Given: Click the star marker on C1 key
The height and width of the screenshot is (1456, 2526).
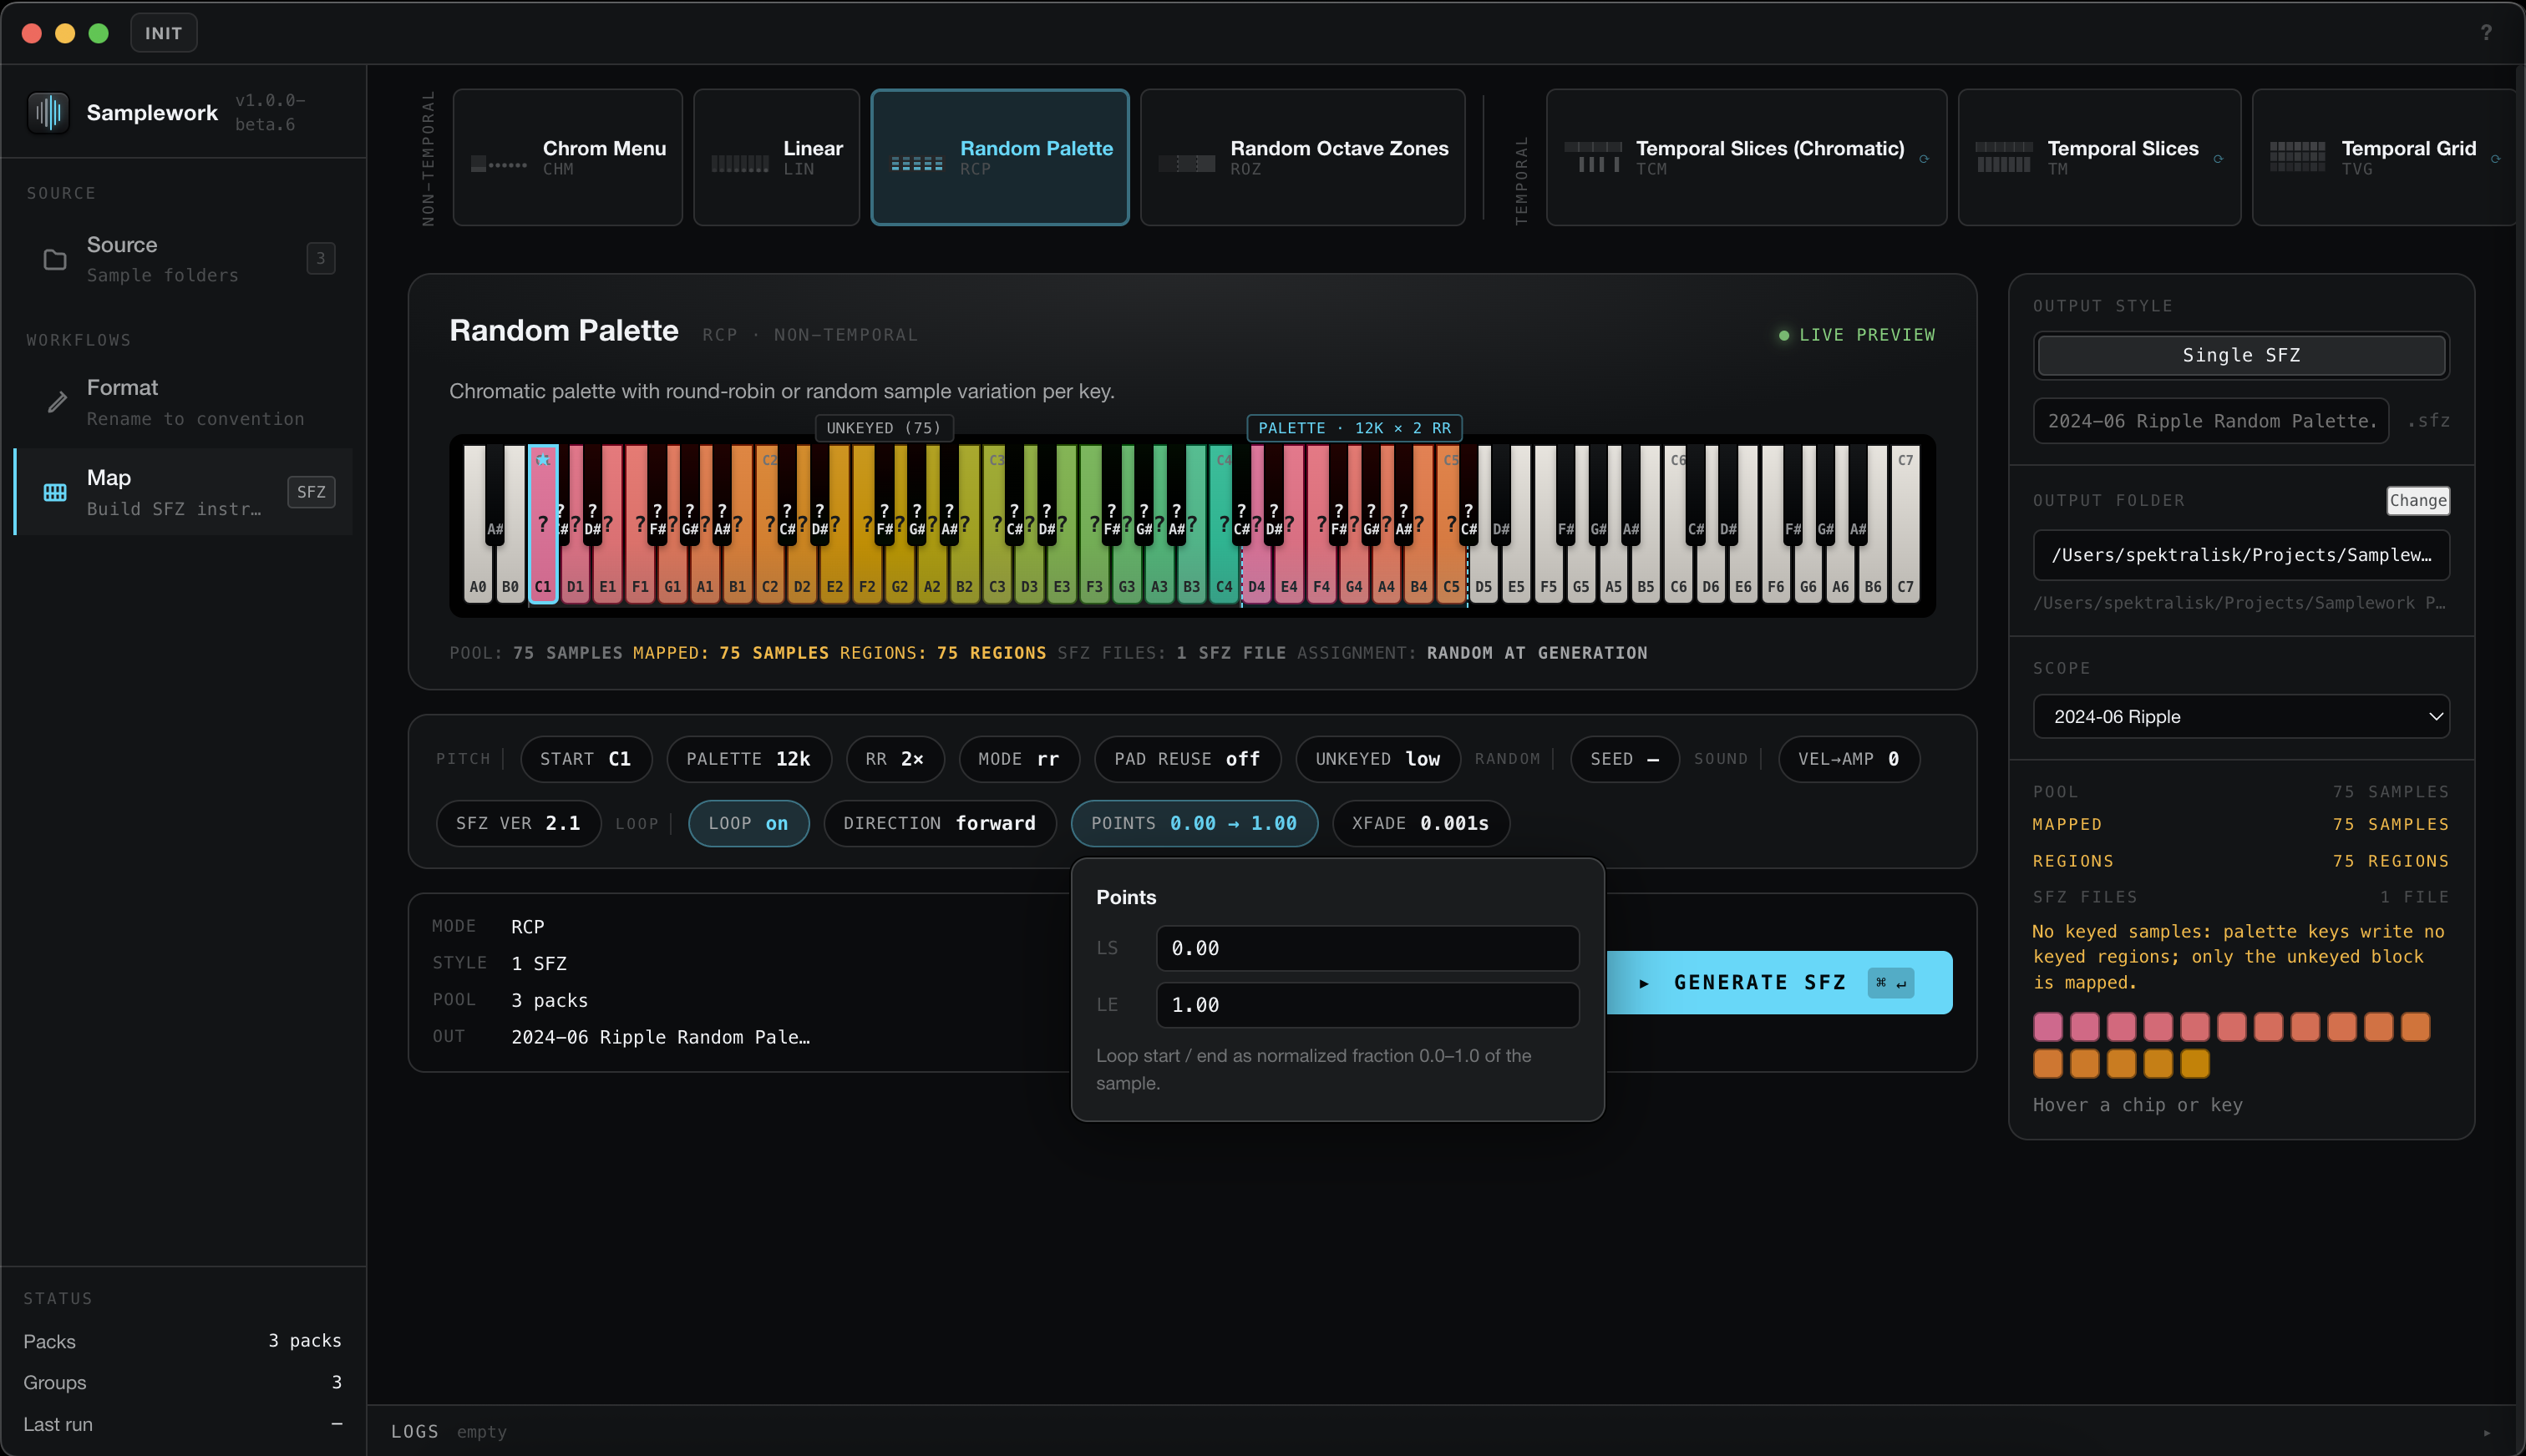Looking at the screenshot, I should (542, 460).
